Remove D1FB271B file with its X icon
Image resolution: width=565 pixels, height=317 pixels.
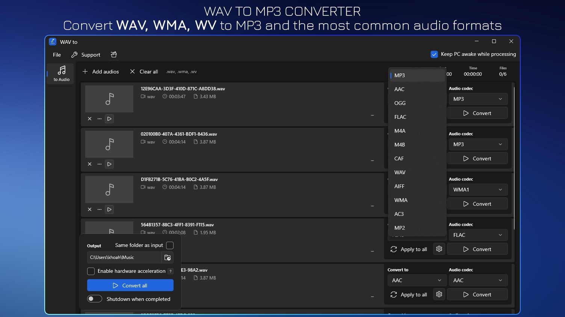[89, 209]
